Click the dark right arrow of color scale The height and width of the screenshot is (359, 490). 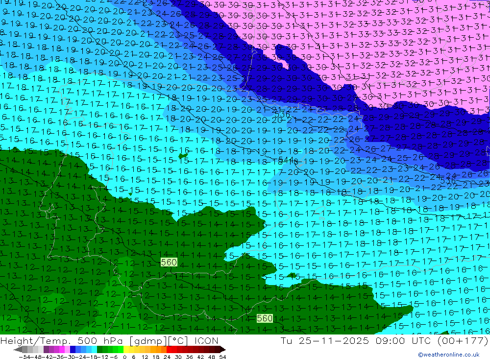[x=223, y=350]
